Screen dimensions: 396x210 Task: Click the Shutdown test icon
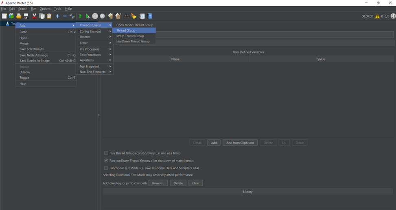click(102, 16)
